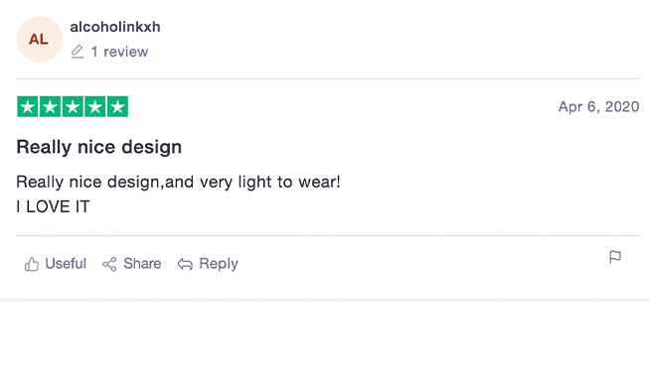The image size is (649, 371).
Task: Reply to this review
Action: tap(219, 264)
